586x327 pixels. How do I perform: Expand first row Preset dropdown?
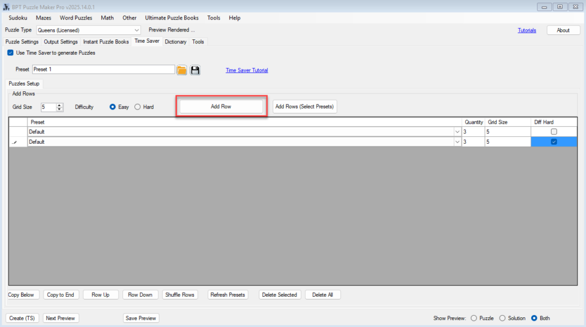click(x=457, y=132)
